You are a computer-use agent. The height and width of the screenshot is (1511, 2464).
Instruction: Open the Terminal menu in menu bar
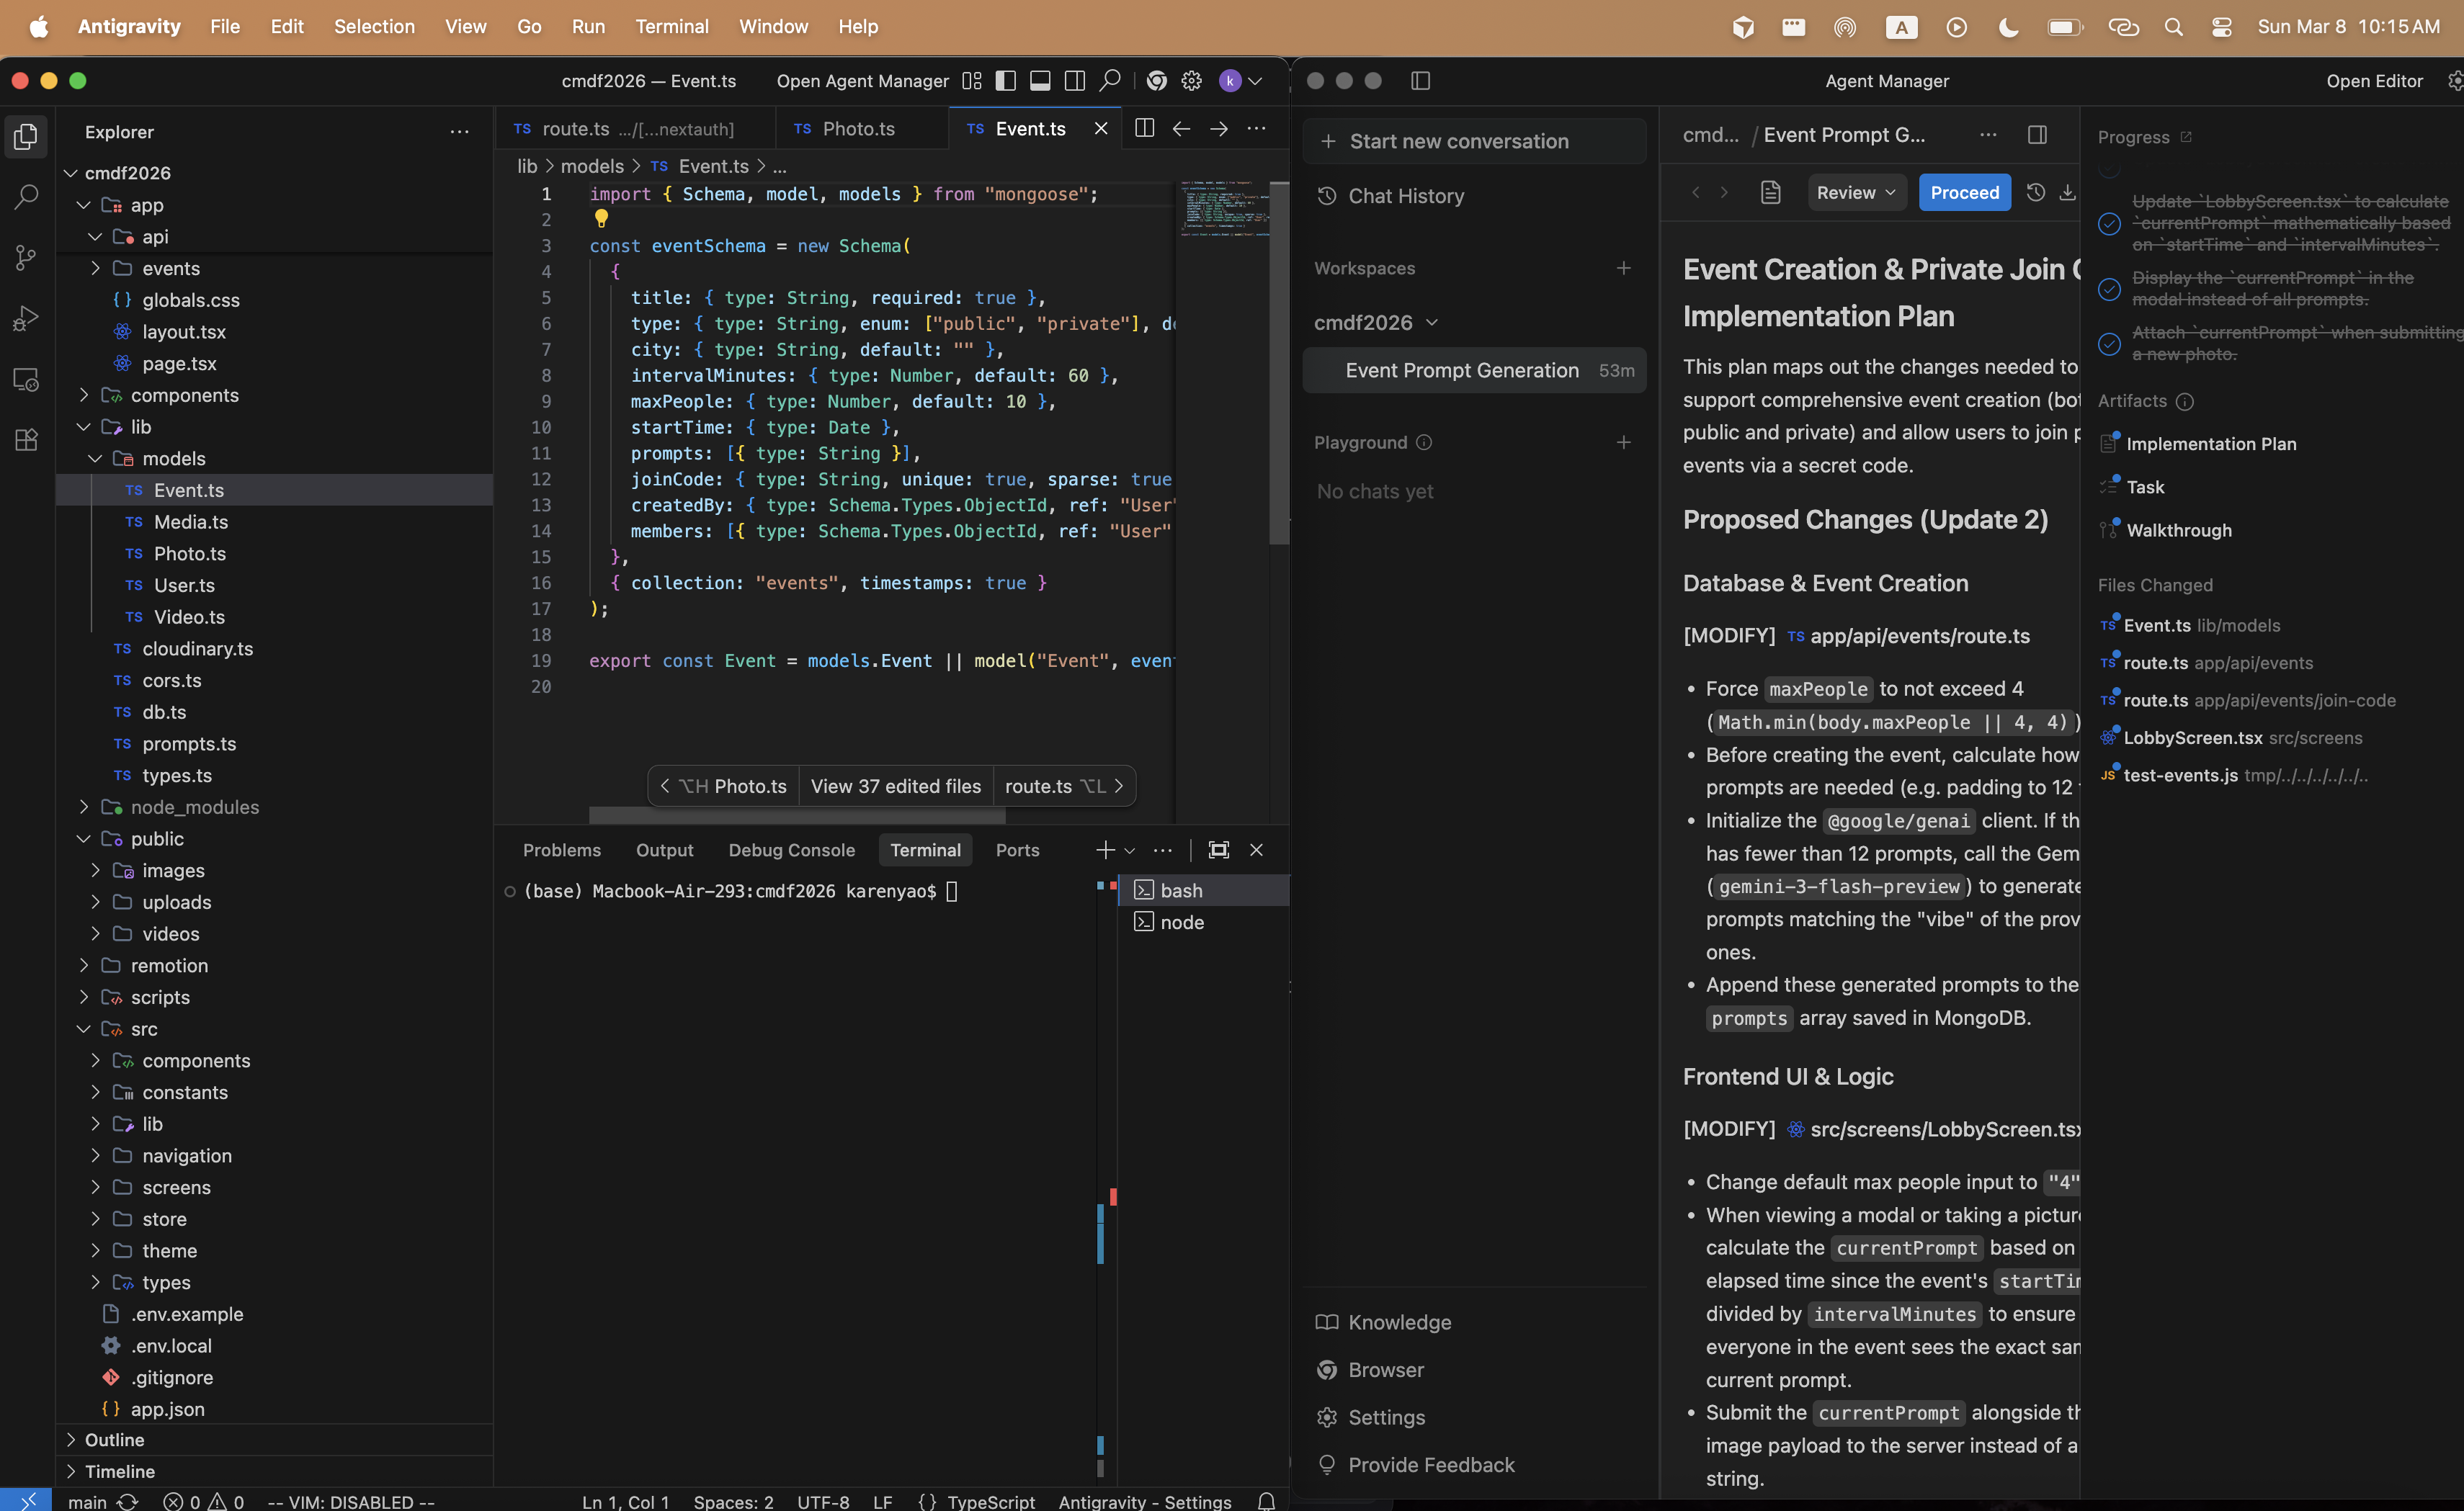click(671, 27)
